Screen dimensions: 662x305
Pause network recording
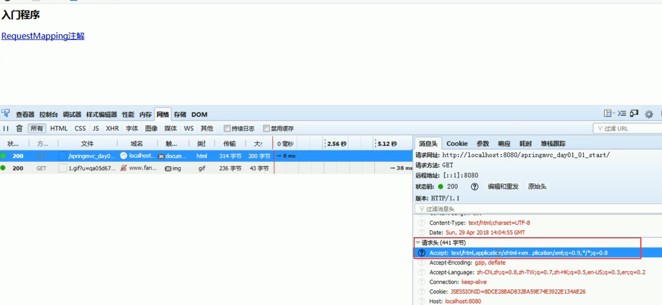6,128
